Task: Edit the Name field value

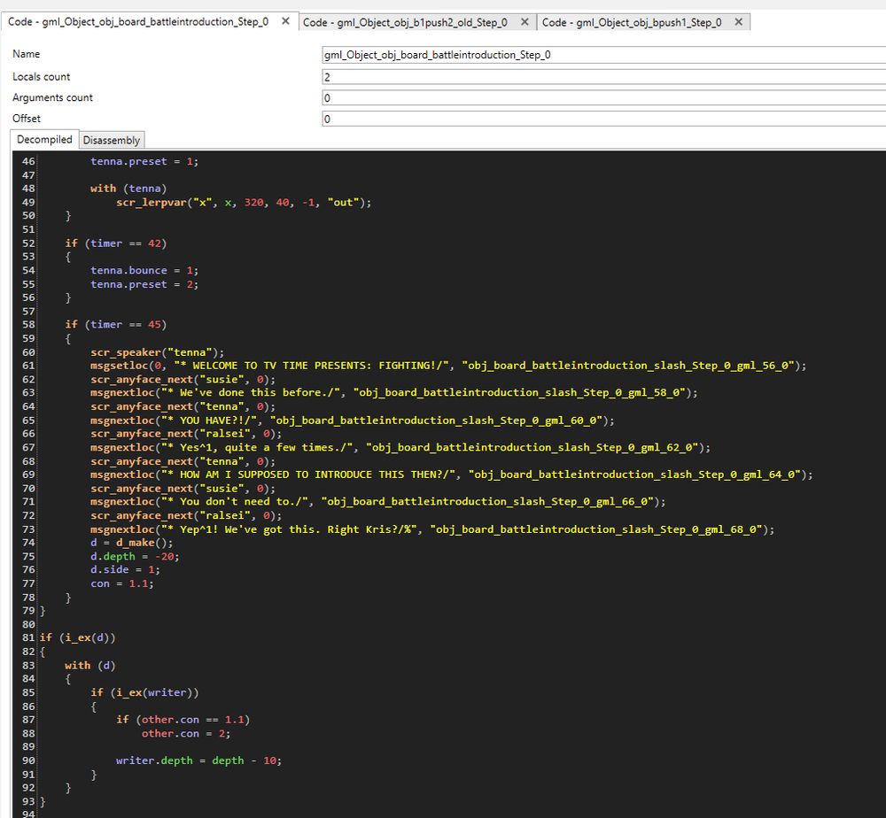Action: pos(532,54)
